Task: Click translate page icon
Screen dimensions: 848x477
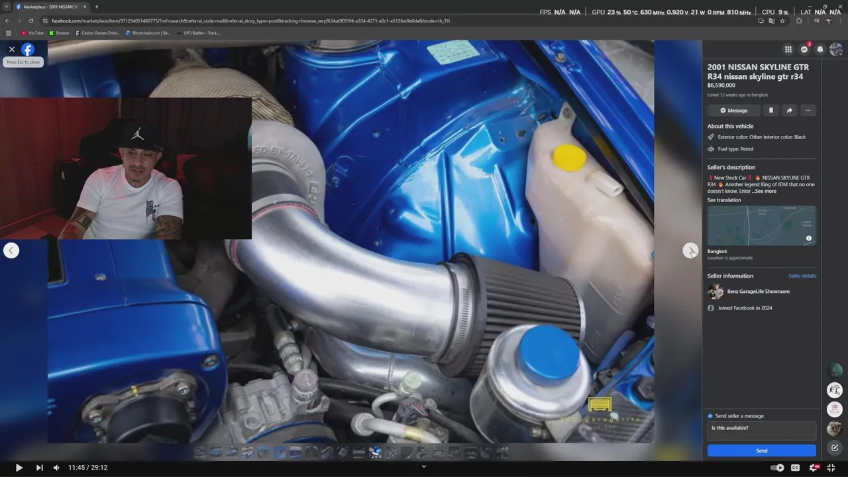Action: pos(772,21)
